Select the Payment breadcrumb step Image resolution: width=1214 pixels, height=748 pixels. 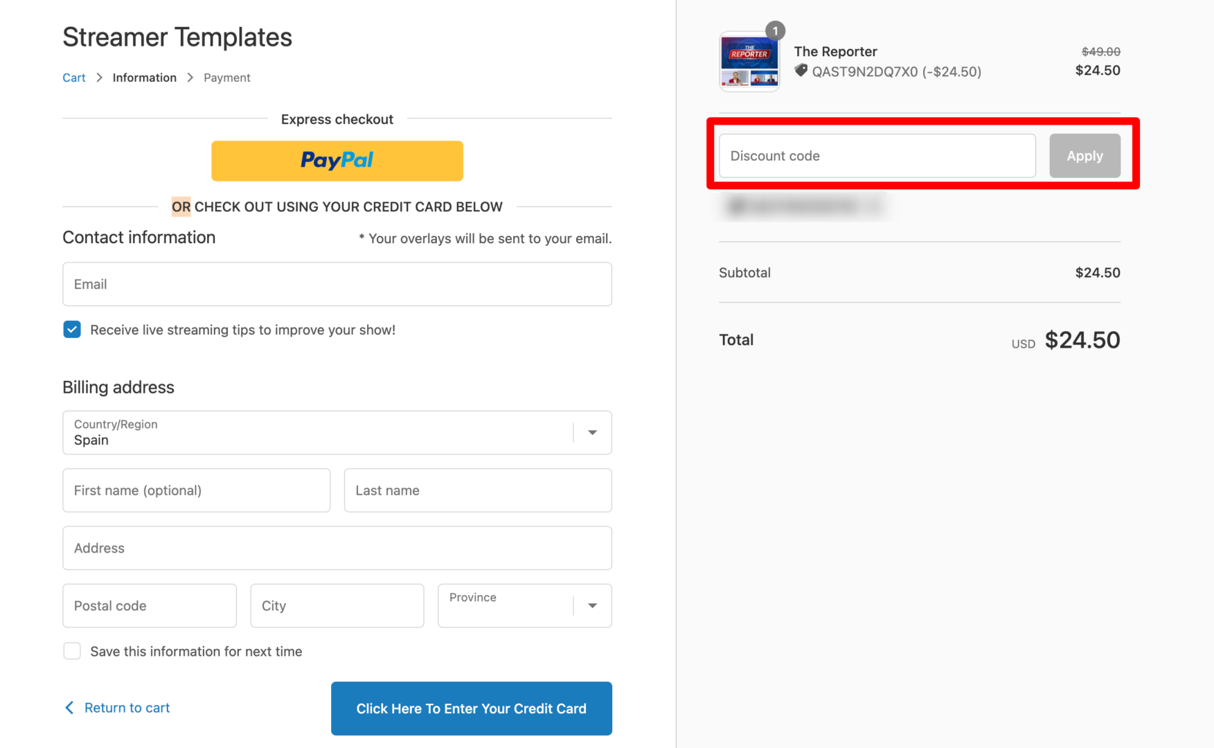[x=227, y=78]
